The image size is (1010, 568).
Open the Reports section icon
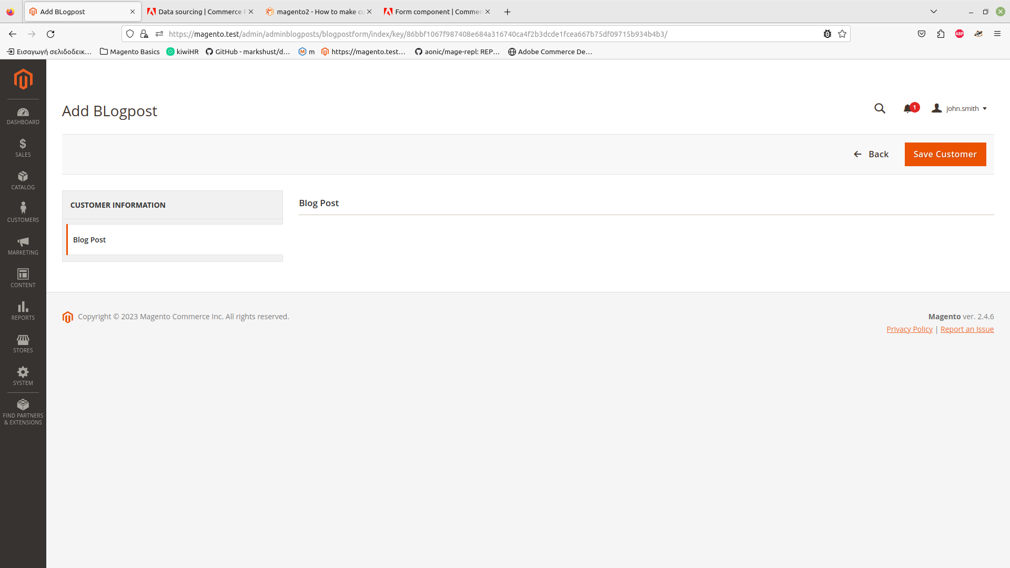pos(23,311)
